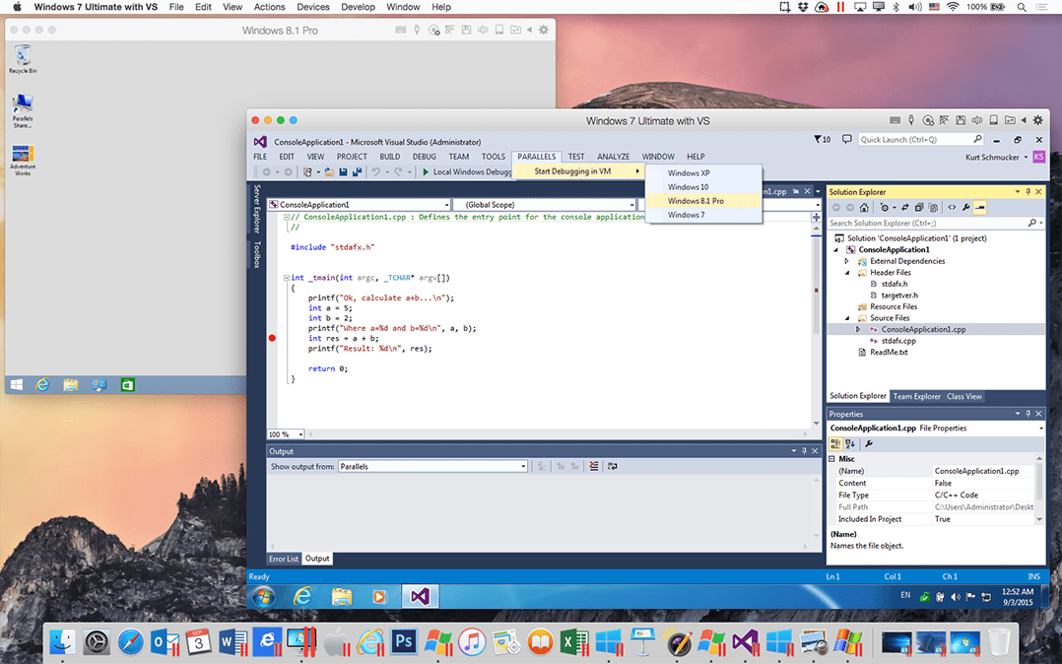Screen dimensions: 1062x664
Task: Click the Sync with Active Document icon
Action: pos(904,207)
